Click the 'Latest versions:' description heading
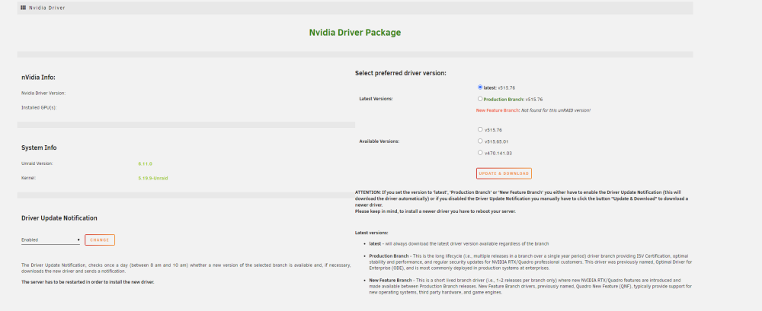762x311 pixels. (372, 233)
